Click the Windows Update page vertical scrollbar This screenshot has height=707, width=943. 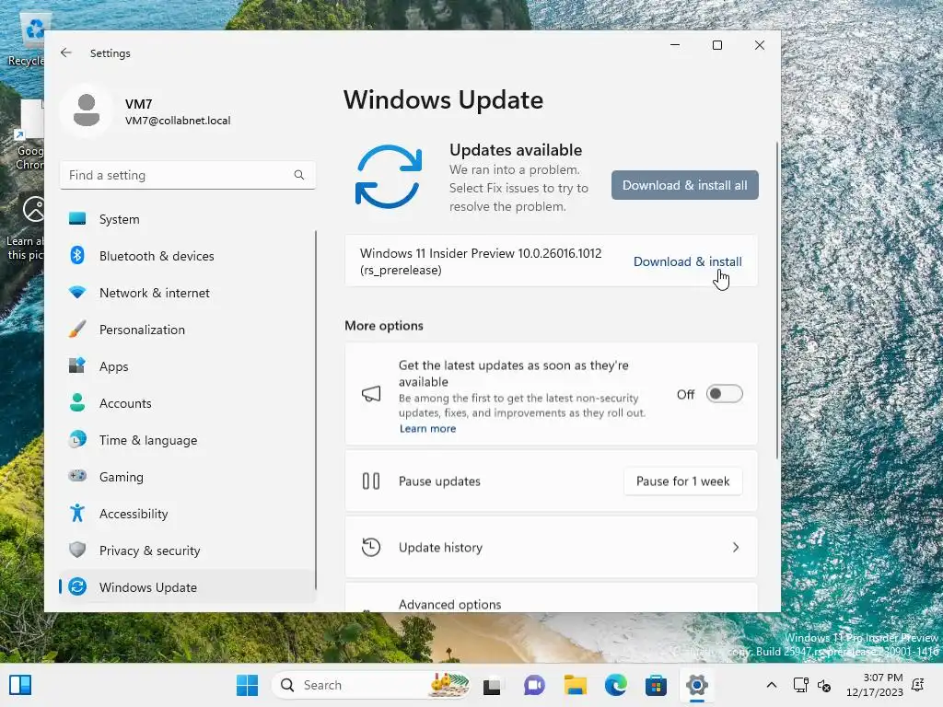pyautogui.click(x=776, y=301)
